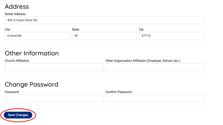223x125 pixels.
Task: Click the Confirm Password label text
Action: click(x=118, y=92)
